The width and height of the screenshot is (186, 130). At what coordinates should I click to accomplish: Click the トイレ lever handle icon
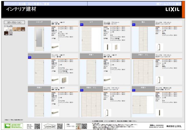coord(55,80)
